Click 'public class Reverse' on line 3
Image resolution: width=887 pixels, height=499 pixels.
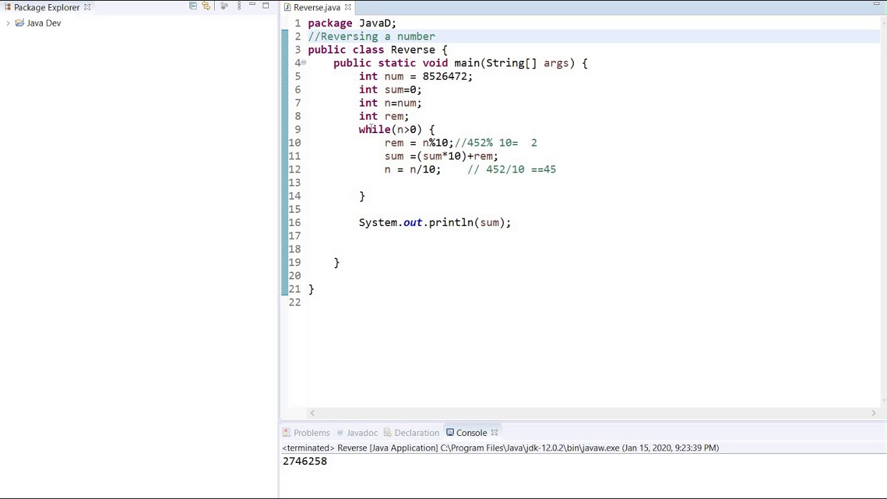[x=371, y=50]
